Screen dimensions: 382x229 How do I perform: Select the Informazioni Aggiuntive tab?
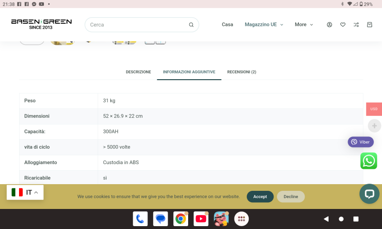[x=189, y=72]
